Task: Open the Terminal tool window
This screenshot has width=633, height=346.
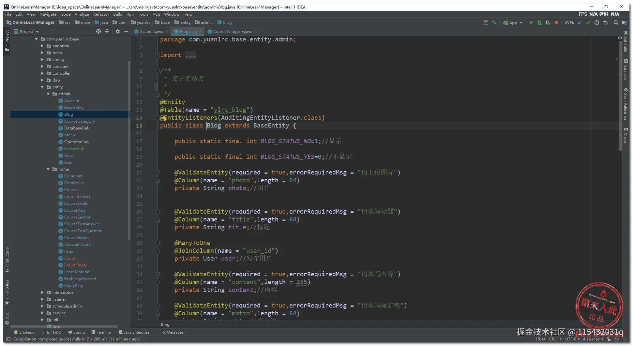Action: pos(101,332)
